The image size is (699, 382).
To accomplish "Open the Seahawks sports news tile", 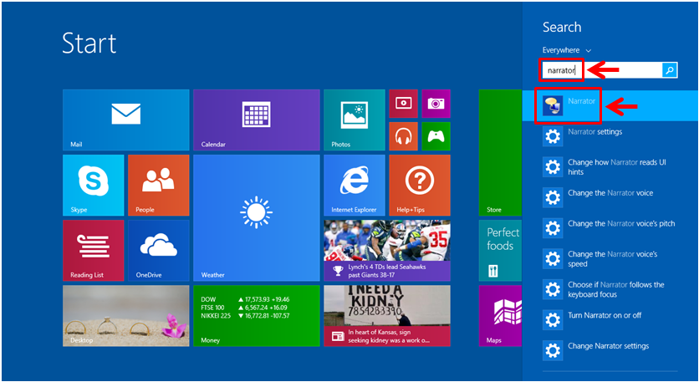I will 387,251.
